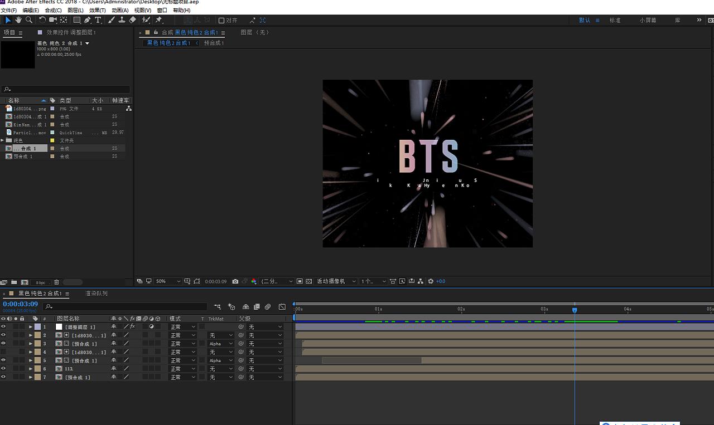Expand layer 6 named 113 properties

coord(31,369)
